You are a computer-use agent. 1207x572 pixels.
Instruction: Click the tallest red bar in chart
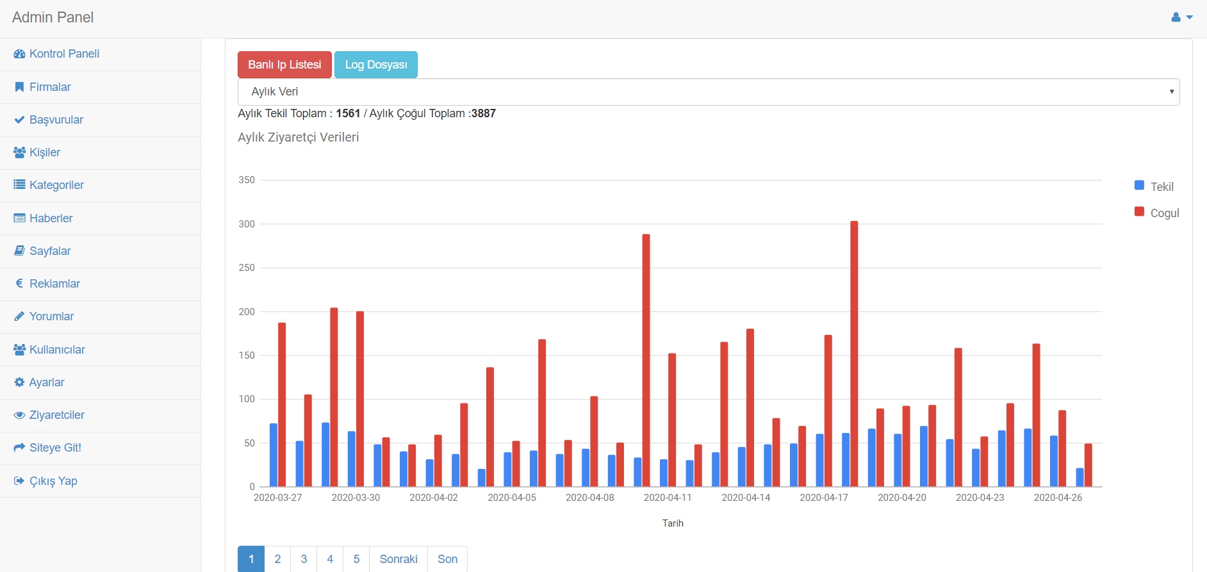[x=854, y=354]
